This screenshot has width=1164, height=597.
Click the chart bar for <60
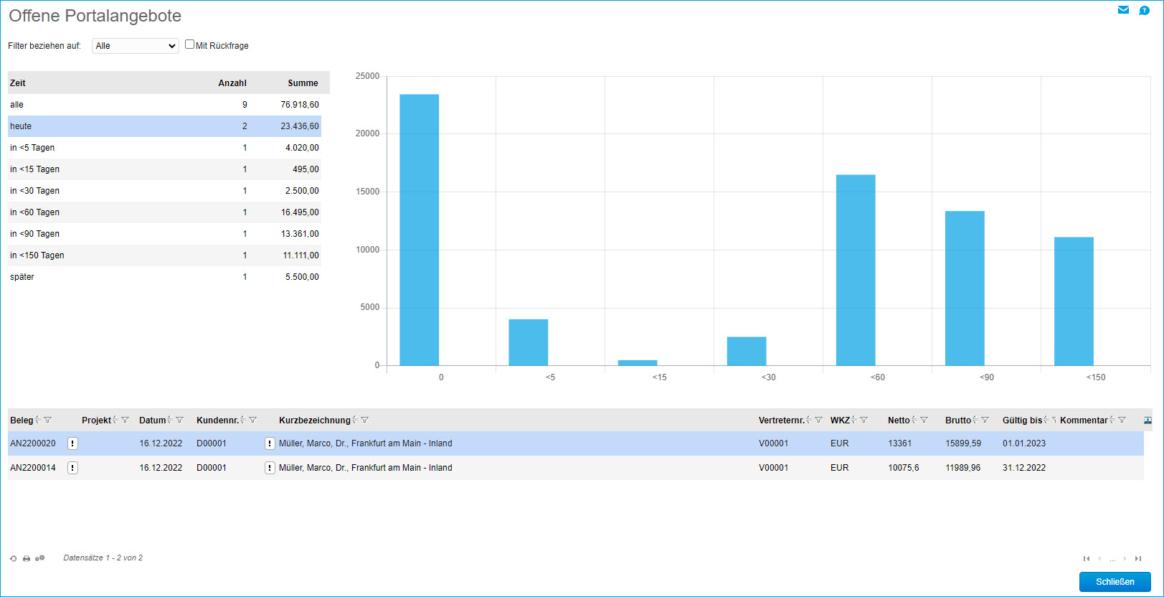point(856,270)
